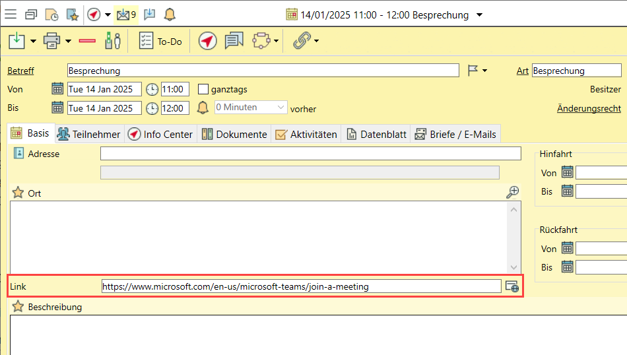The image size is (627, 355).
Task: Click the Betreff label link
Action: pyautogui.click(x=20, y=71)
